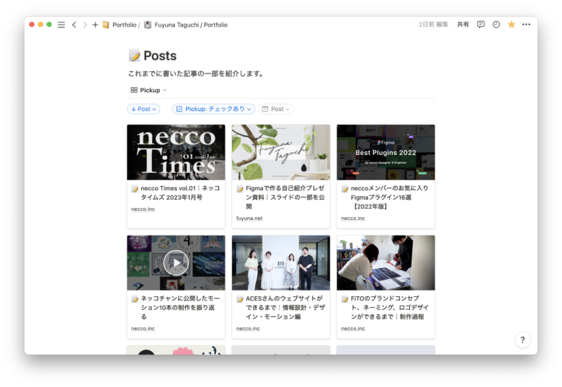Click the fuyuna.net source label
Image resolution: width=562 pixels, height=387 pixels.
(249, 218)
